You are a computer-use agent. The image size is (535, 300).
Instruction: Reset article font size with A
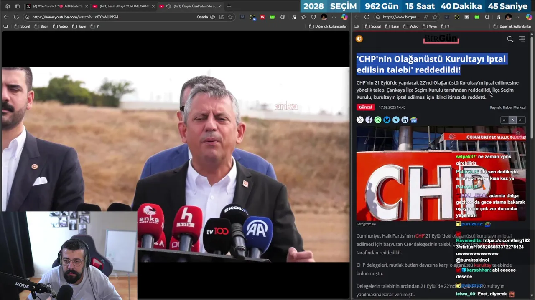click(512, 120)
